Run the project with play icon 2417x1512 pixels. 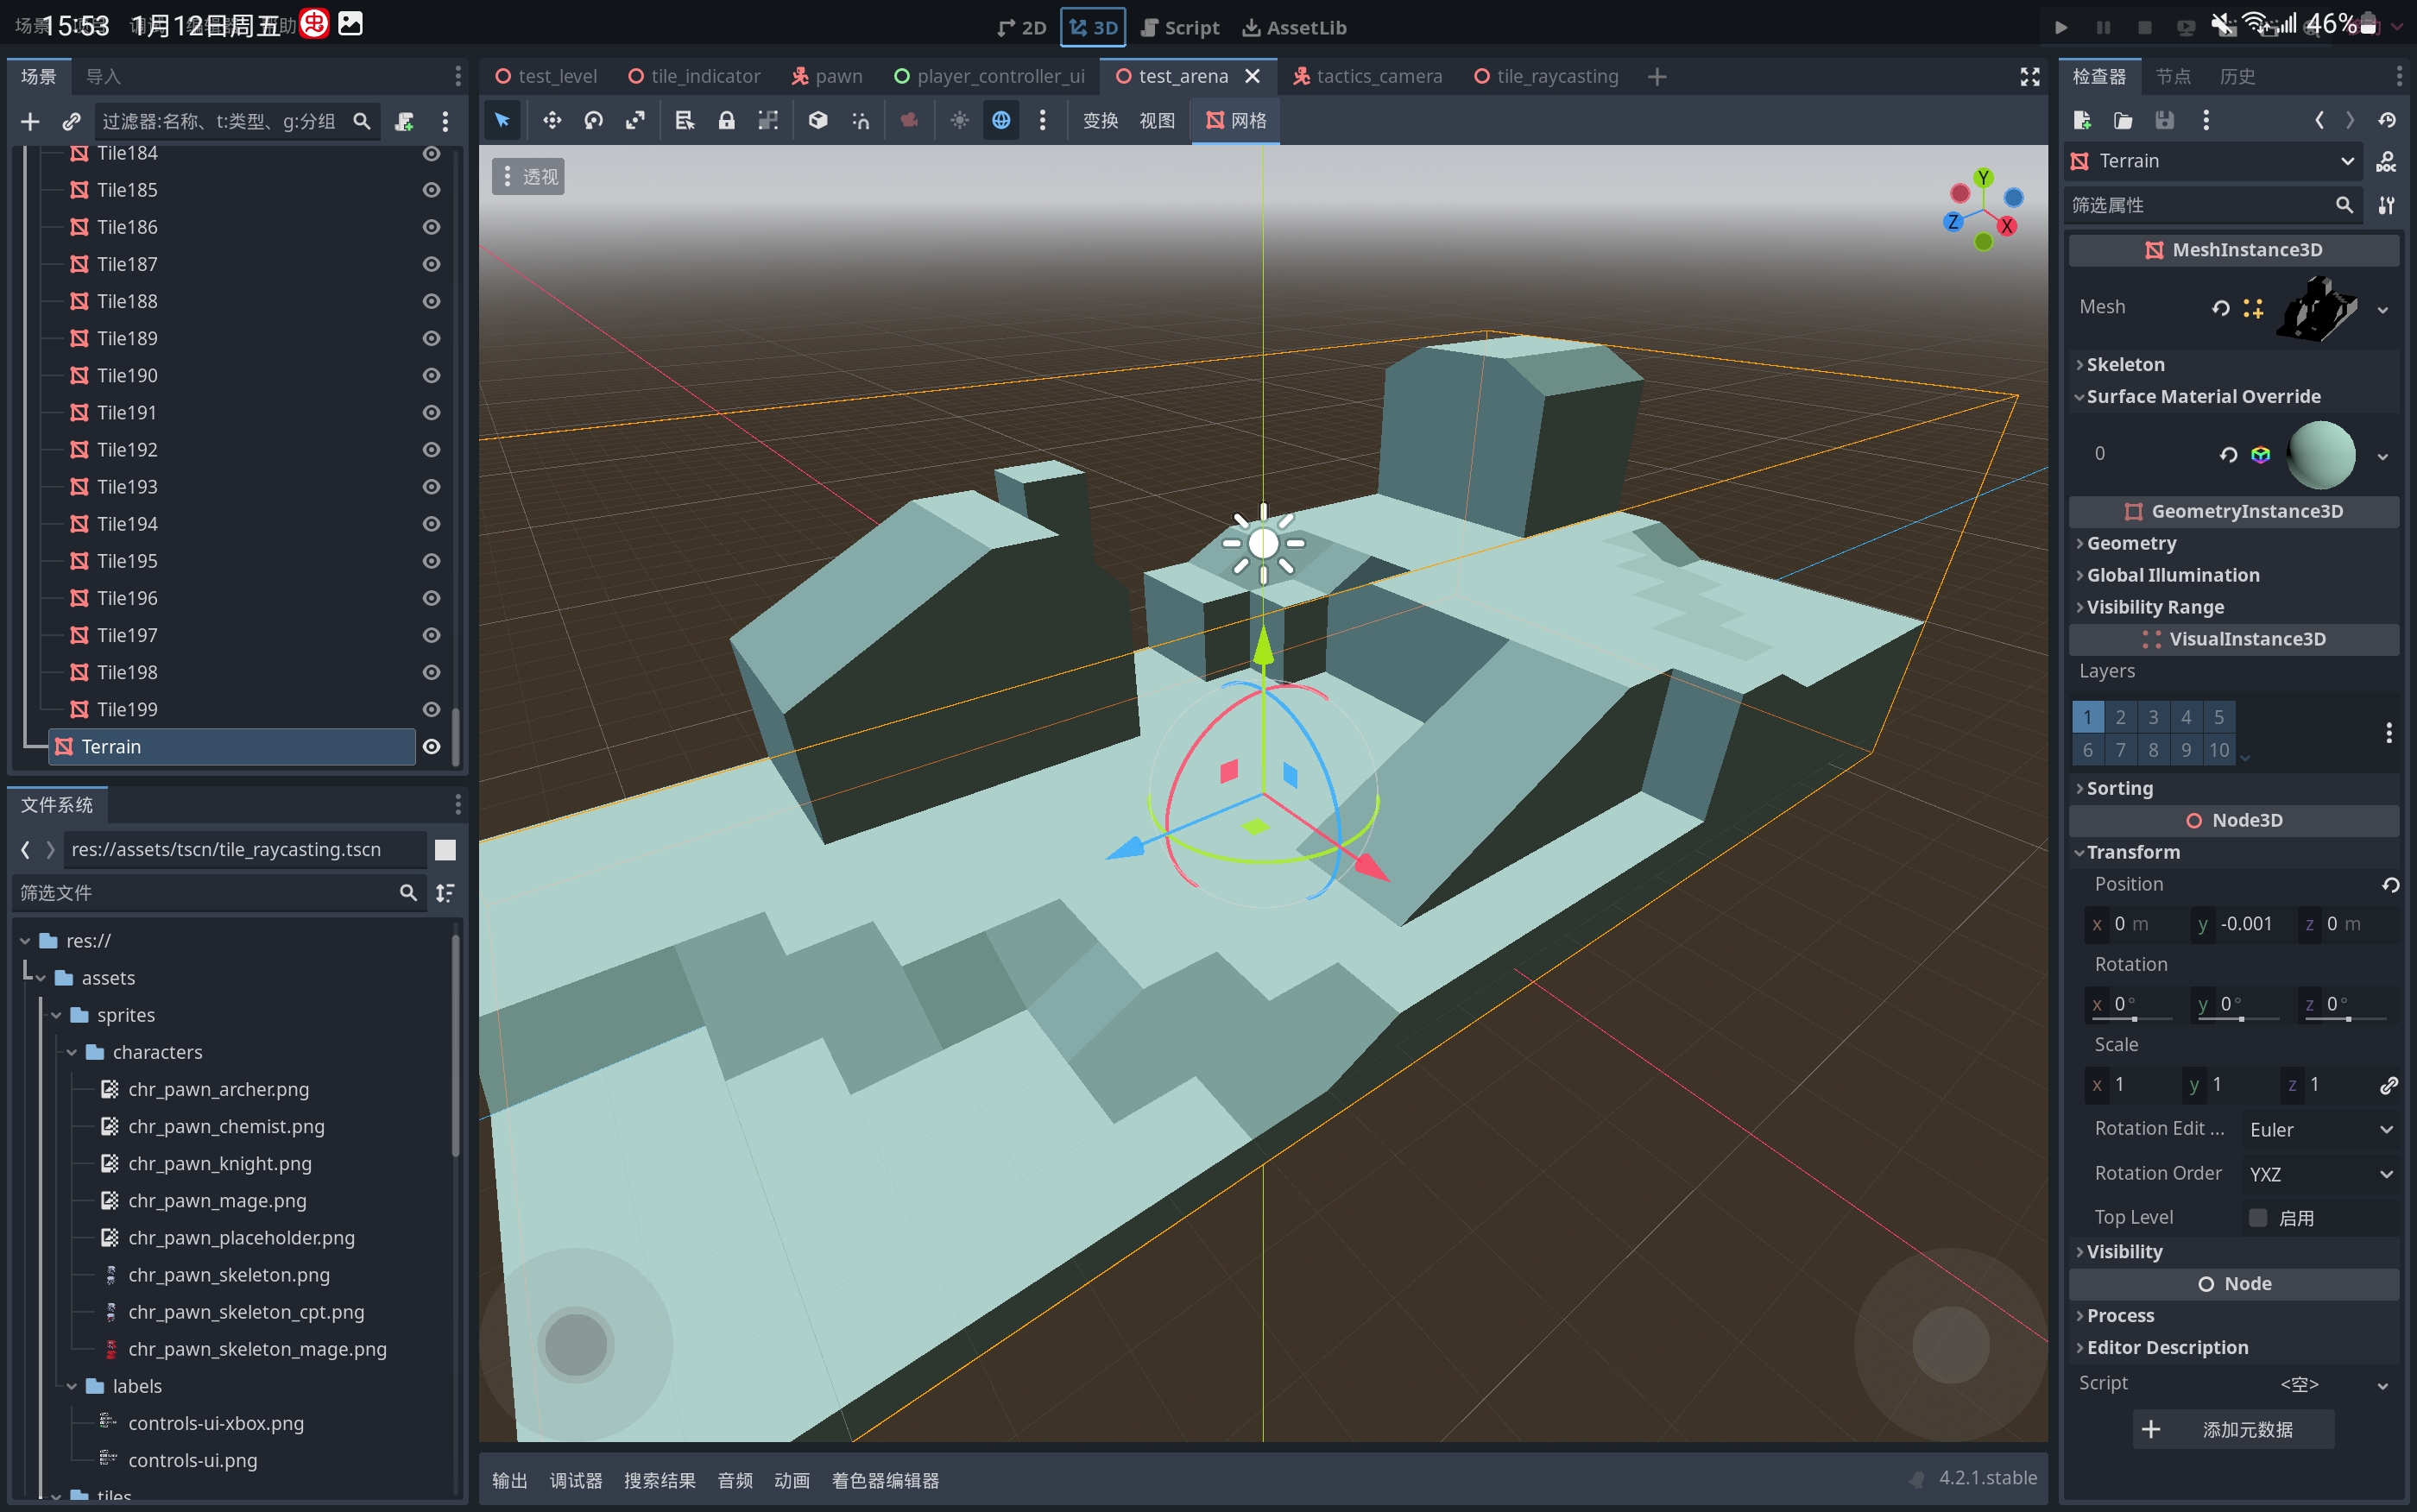coord(2060,27)
